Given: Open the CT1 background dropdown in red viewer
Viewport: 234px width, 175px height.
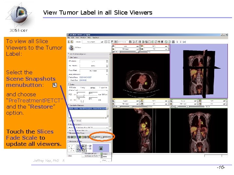Looking at the screenshot, I should point(155,49).
